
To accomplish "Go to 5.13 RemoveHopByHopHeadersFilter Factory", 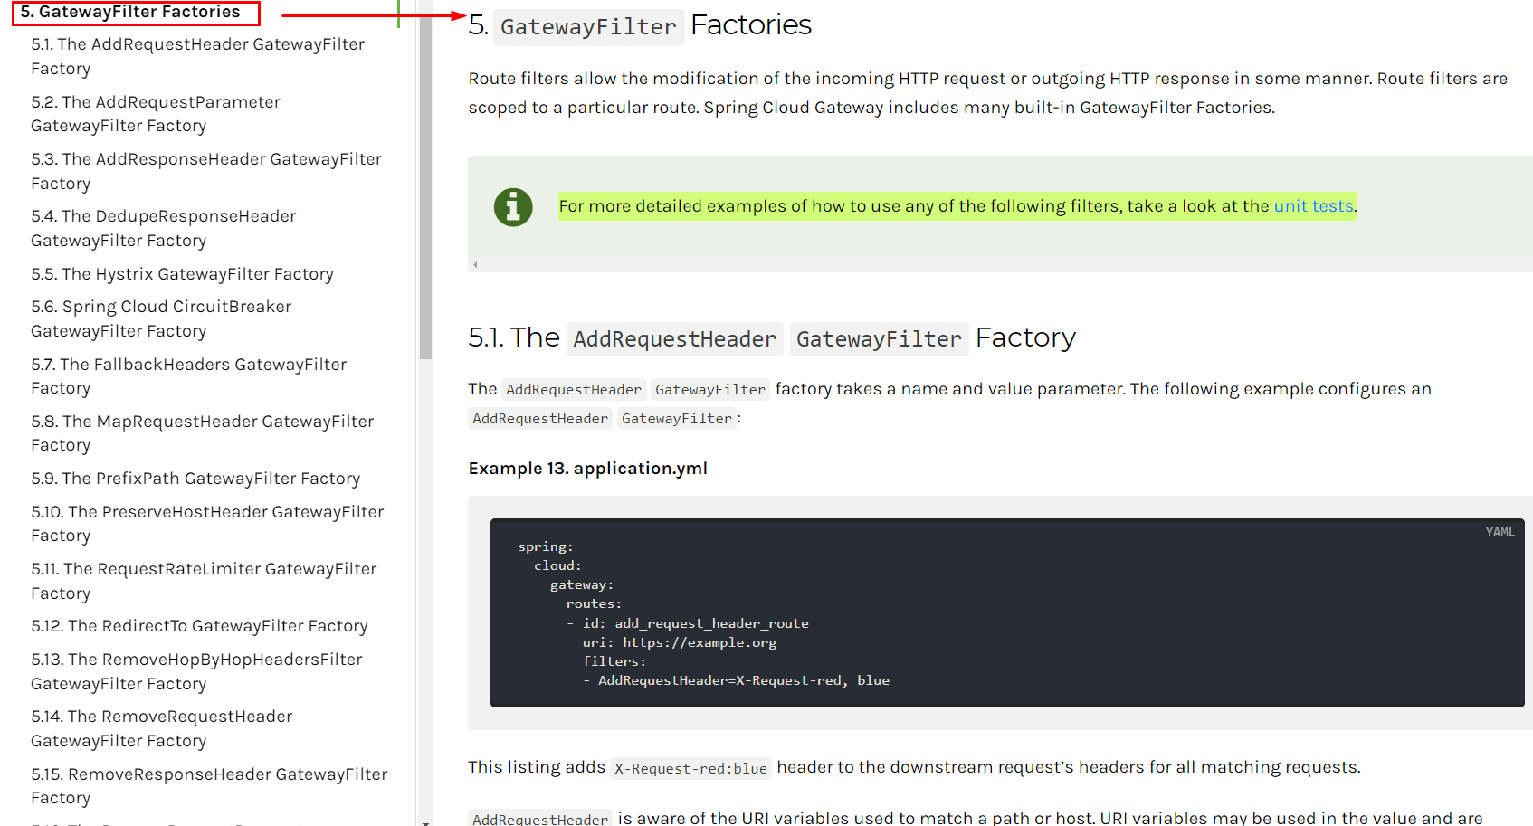I will tap(196, 671).
